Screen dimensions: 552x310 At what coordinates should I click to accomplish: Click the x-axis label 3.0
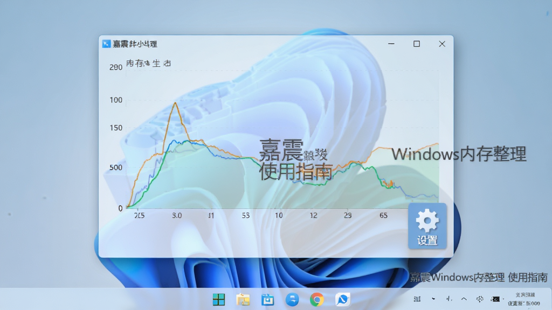point(177,215)
